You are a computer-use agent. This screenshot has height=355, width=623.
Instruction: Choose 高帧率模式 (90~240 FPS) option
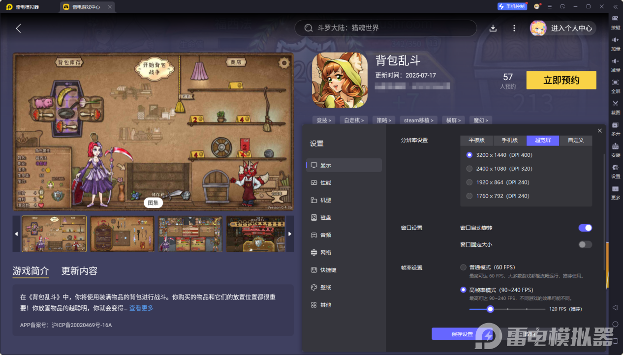463,290
